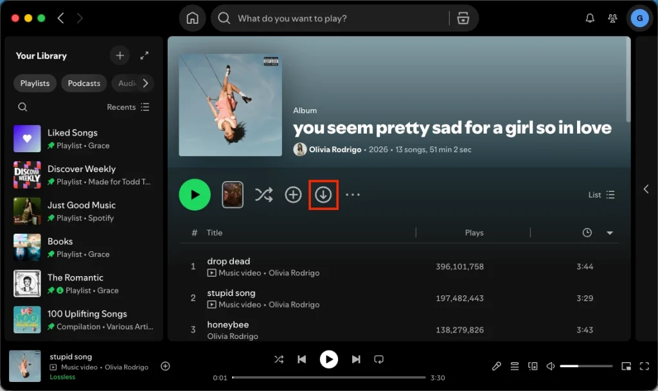
Task: Show more library filter chips
Action: click(x=145, y=83)
